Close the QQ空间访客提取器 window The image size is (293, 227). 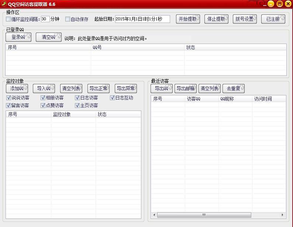pos(288,4)
